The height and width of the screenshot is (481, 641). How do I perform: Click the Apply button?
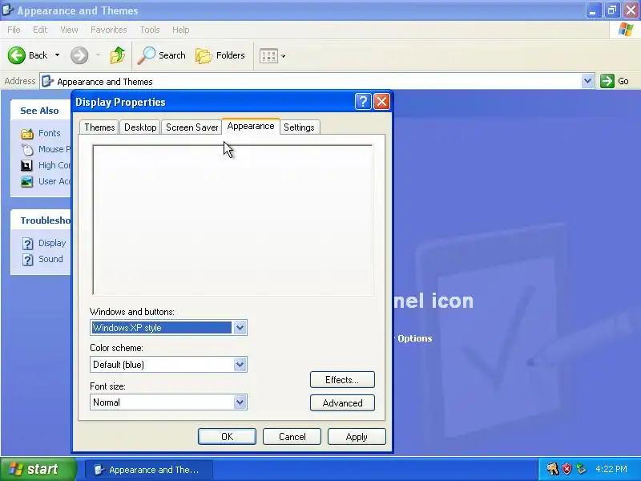[x=357, y=436]
